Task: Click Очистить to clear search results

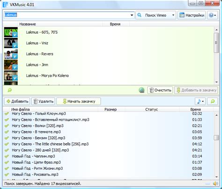Action: pos(160,90)
